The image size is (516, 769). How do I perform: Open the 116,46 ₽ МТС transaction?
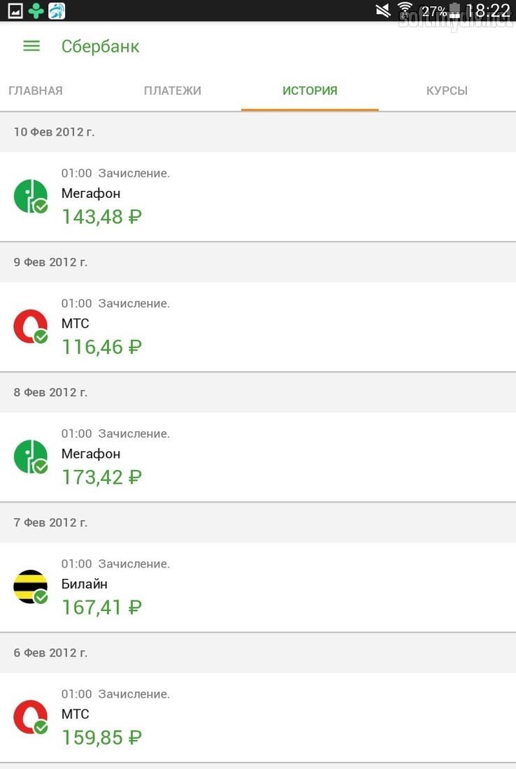click(258, 326)
